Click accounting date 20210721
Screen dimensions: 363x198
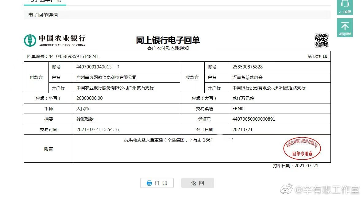click(x=242, y=130)
